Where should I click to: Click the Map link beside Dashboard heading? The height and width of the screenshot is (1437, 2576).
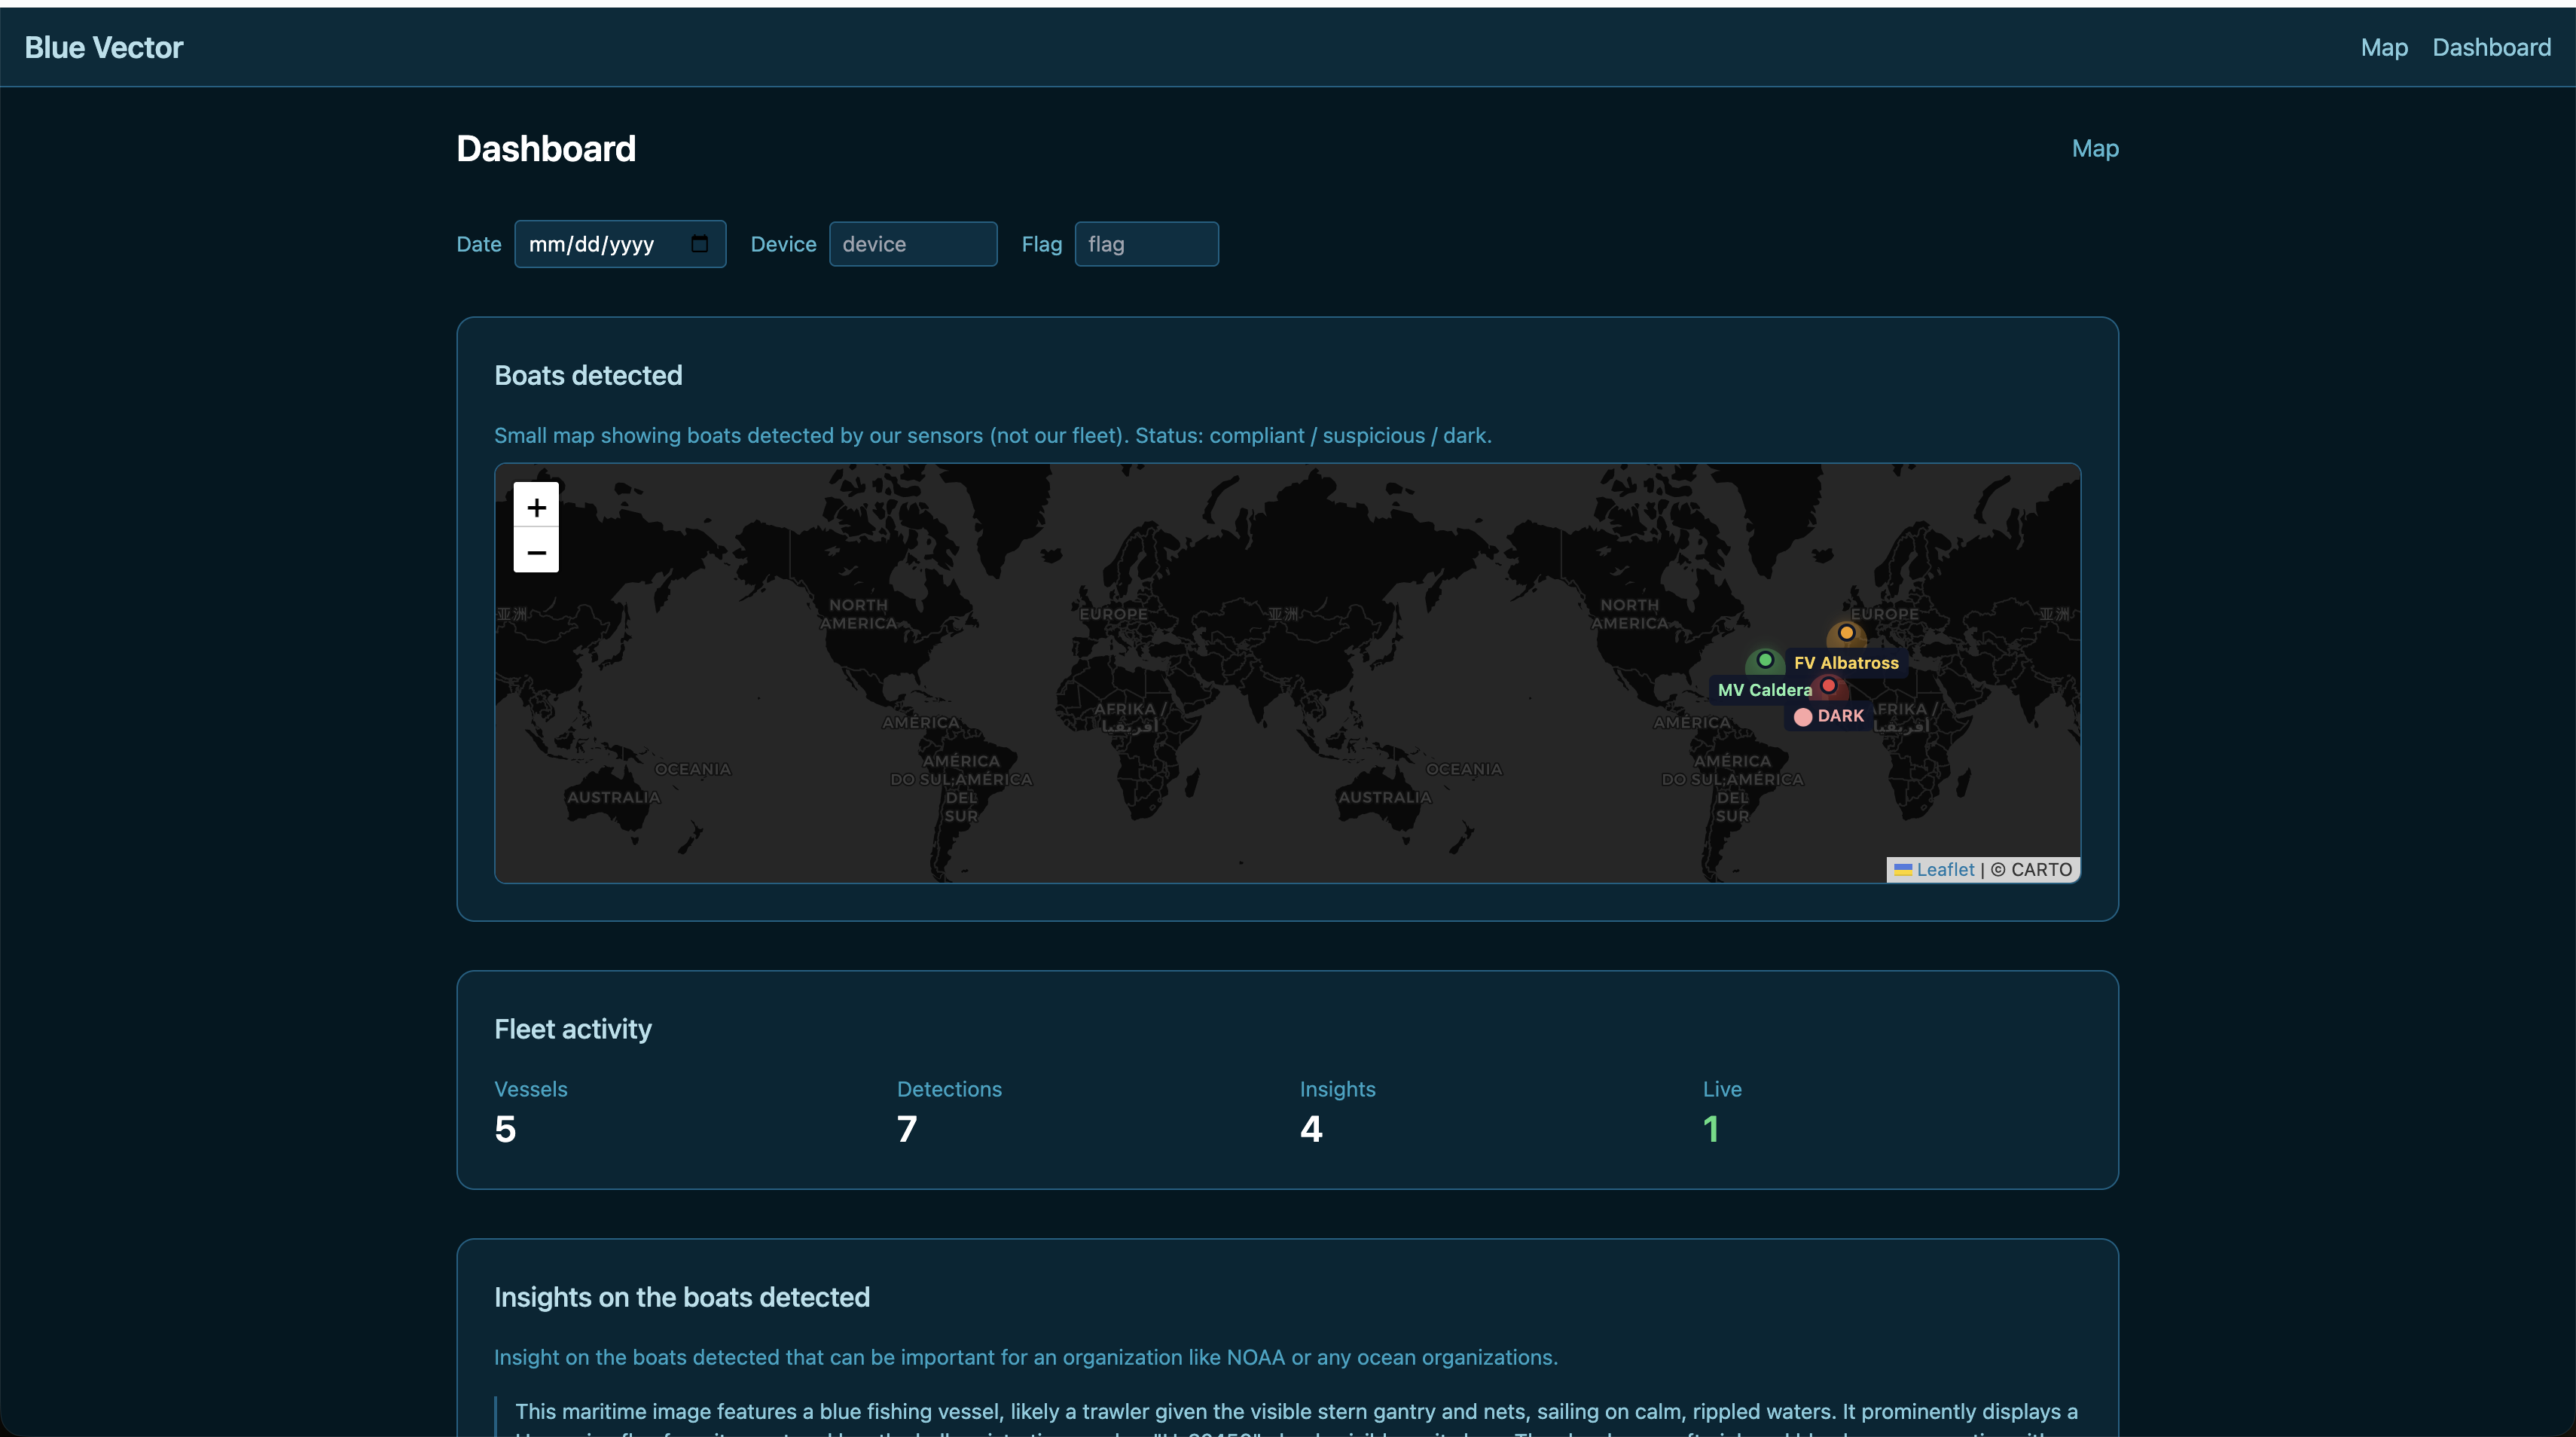click(2094, 148)
